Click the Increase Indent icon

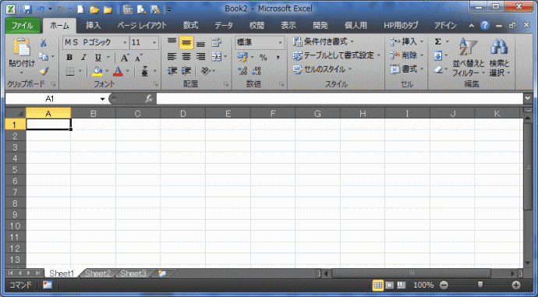(x=186, y=71)
